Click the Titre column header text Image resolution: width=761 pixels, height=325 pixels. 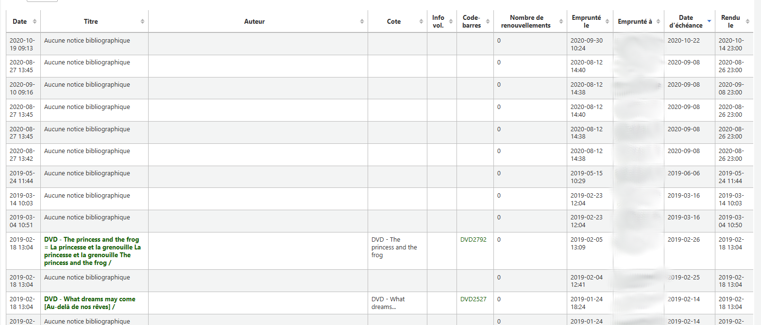coord(91,22)
